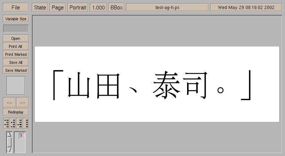Click the test-ag-h.ps file name button
Screen dimensions: 285x156
(x=168, y=8)
